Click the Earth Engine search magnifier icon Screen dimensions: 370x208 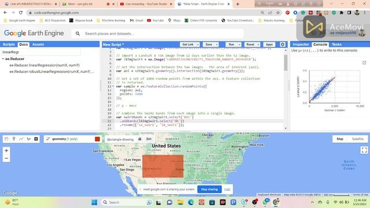(77, 34)
